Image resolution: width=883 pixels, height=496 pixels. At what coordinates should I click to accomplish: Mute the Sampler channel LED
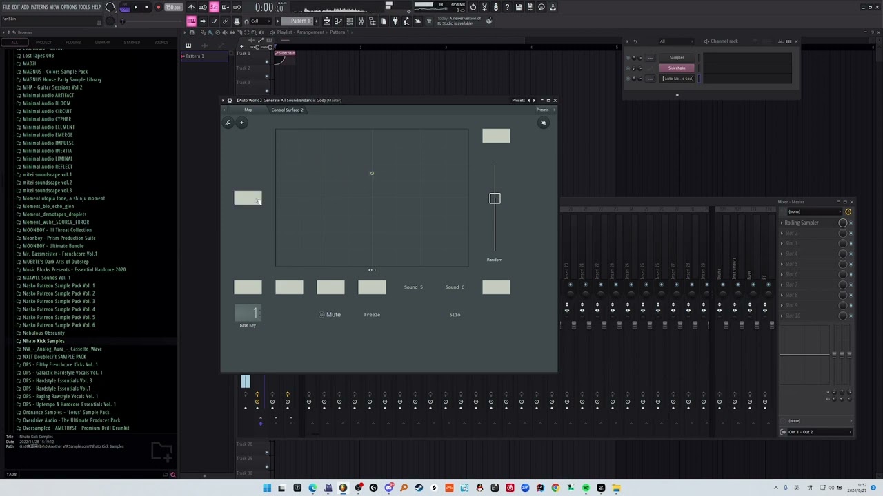628,58
